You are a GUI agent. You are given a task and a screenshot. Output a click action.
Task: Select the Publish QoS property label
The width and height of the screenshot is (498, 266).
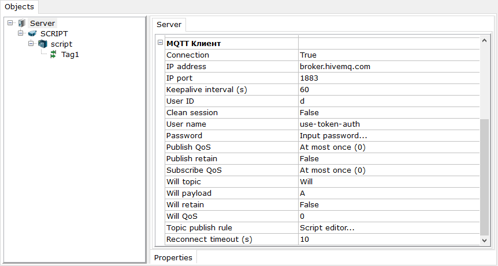[x=189, y=147]
